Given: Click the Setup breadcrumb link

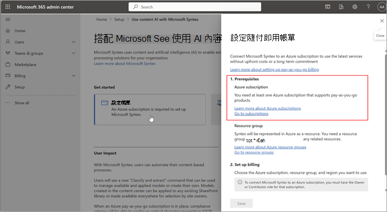Looking at the screenshot, I should 119,19.
